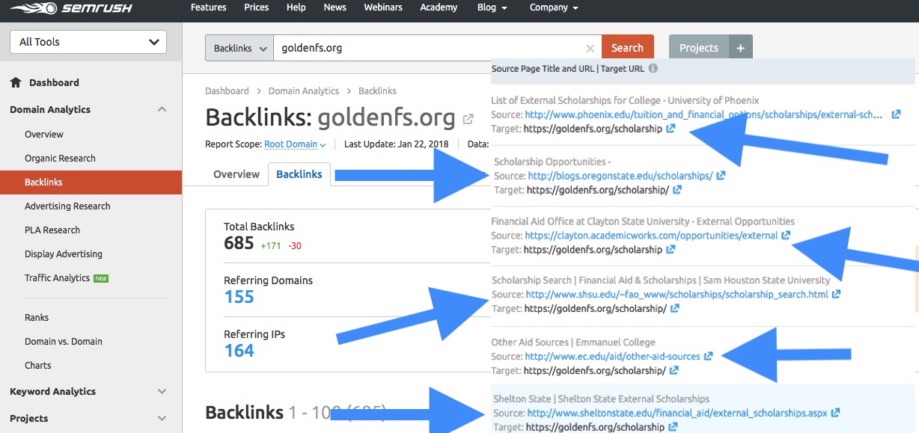The height and width of the screenshot is (433, 919).
Task: Click the Last Update Jan 22, 2018 text
Action: [x=395, y=144]
